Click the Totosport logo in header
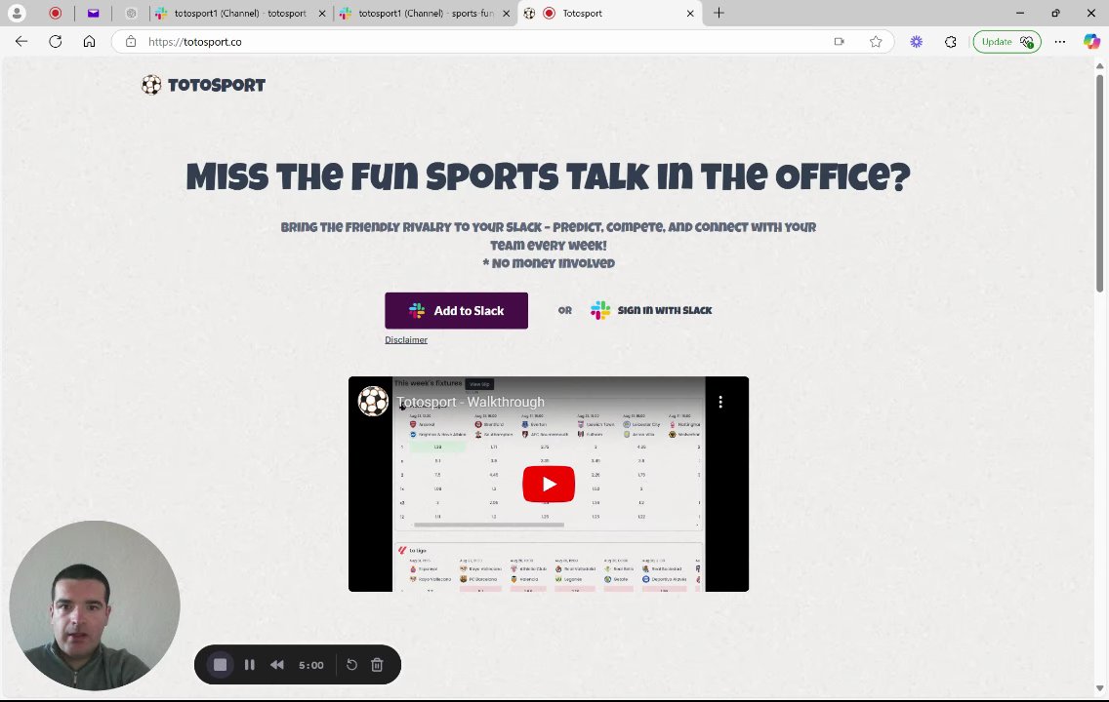1109x702 pixels. pos(203,85)
